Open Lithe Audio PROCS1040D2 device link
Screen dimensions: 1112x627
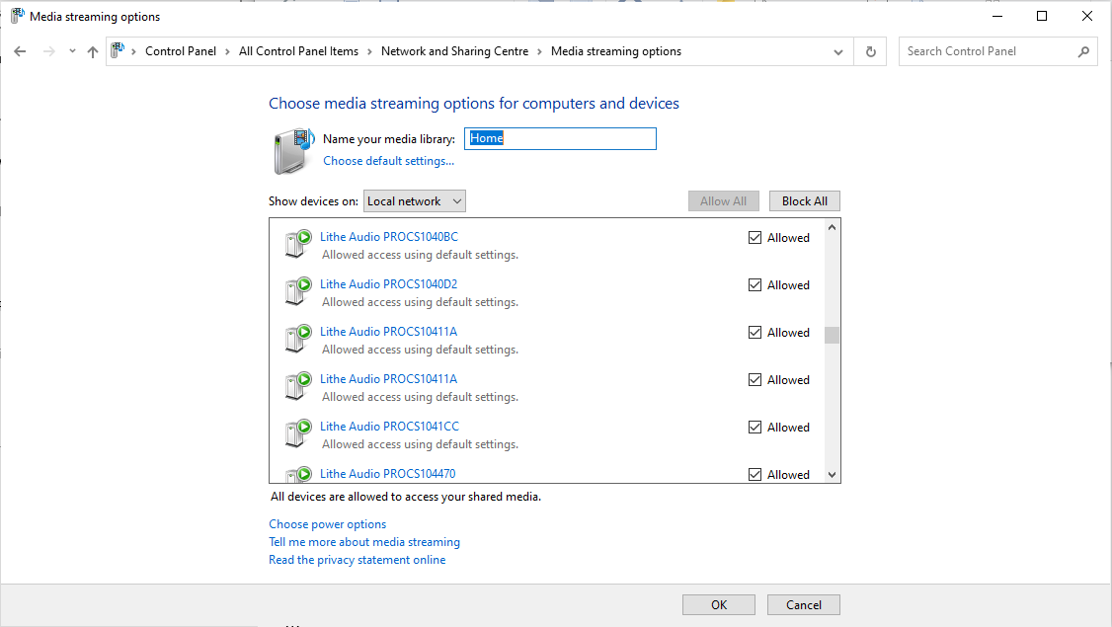pos(389,284)
